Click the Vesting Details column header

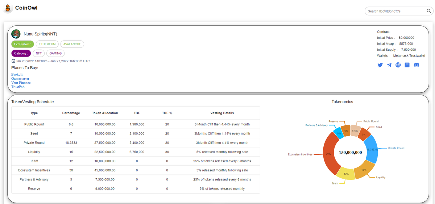(222, 113)
